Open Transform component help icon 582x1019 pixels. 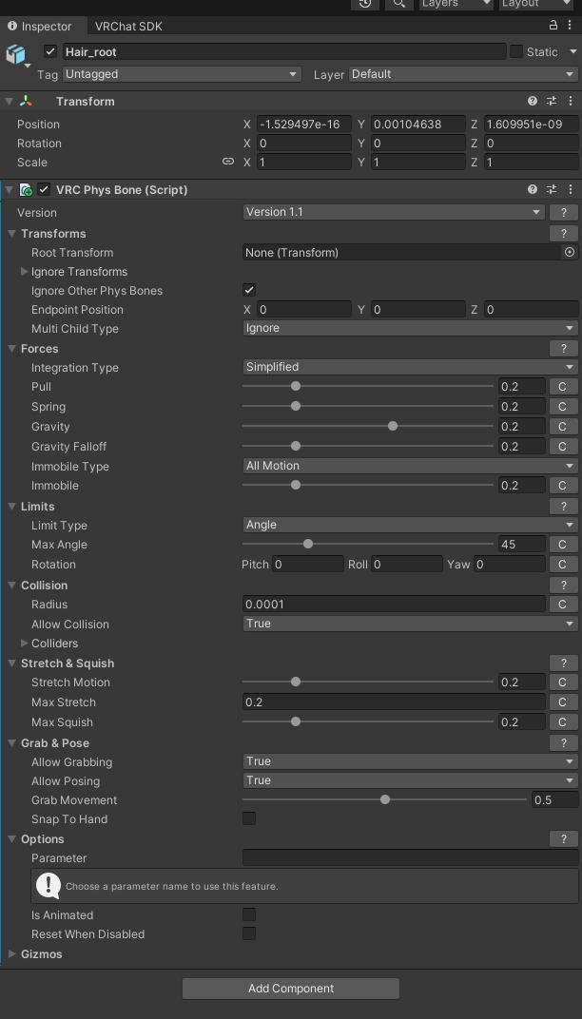click(533, 101)
